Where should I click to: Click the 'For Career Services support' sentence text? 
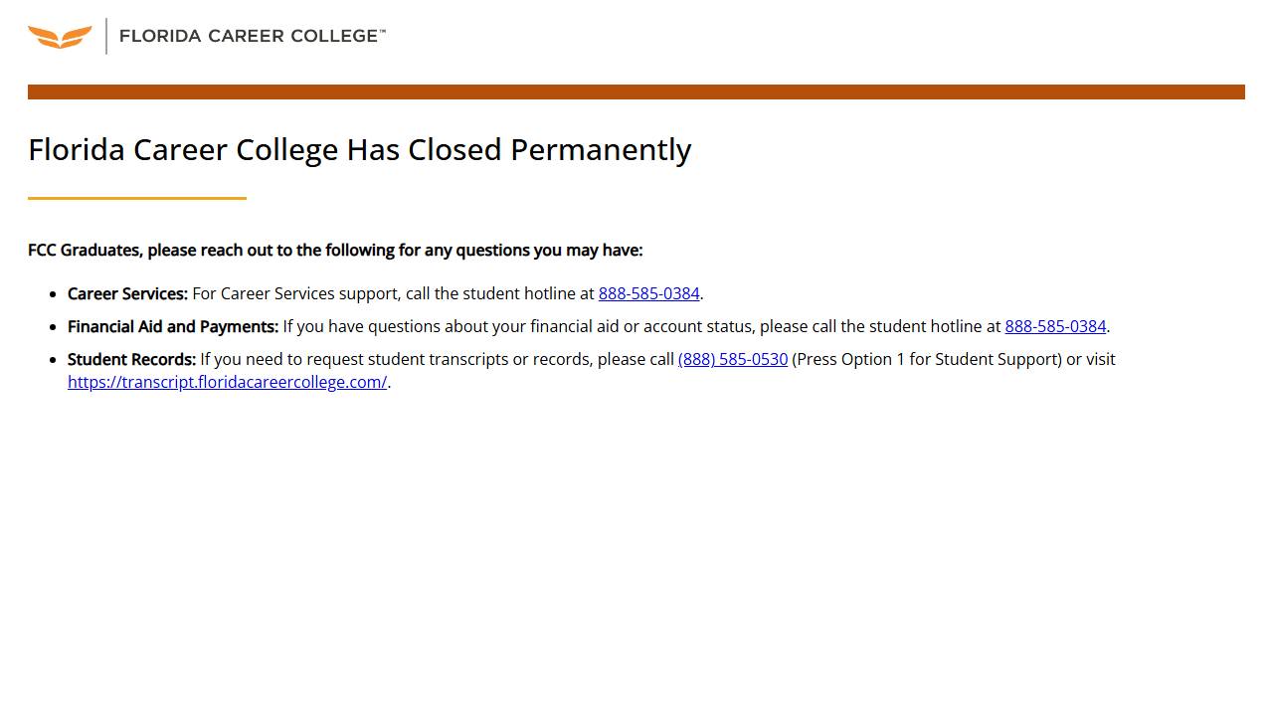pyautogui.click(x=393, y=293)
